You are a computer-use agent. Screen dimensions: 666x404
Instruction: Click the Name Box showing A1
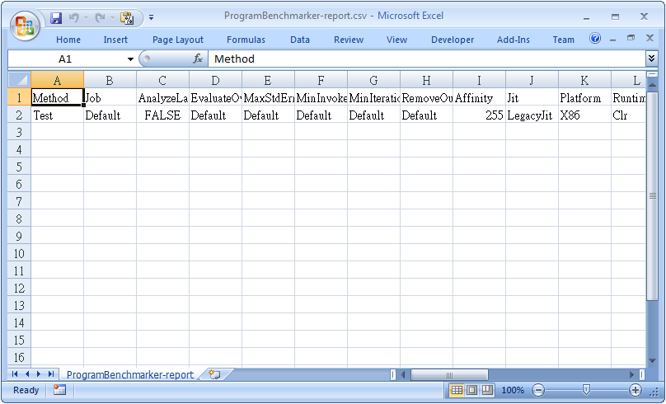point(66,59)
